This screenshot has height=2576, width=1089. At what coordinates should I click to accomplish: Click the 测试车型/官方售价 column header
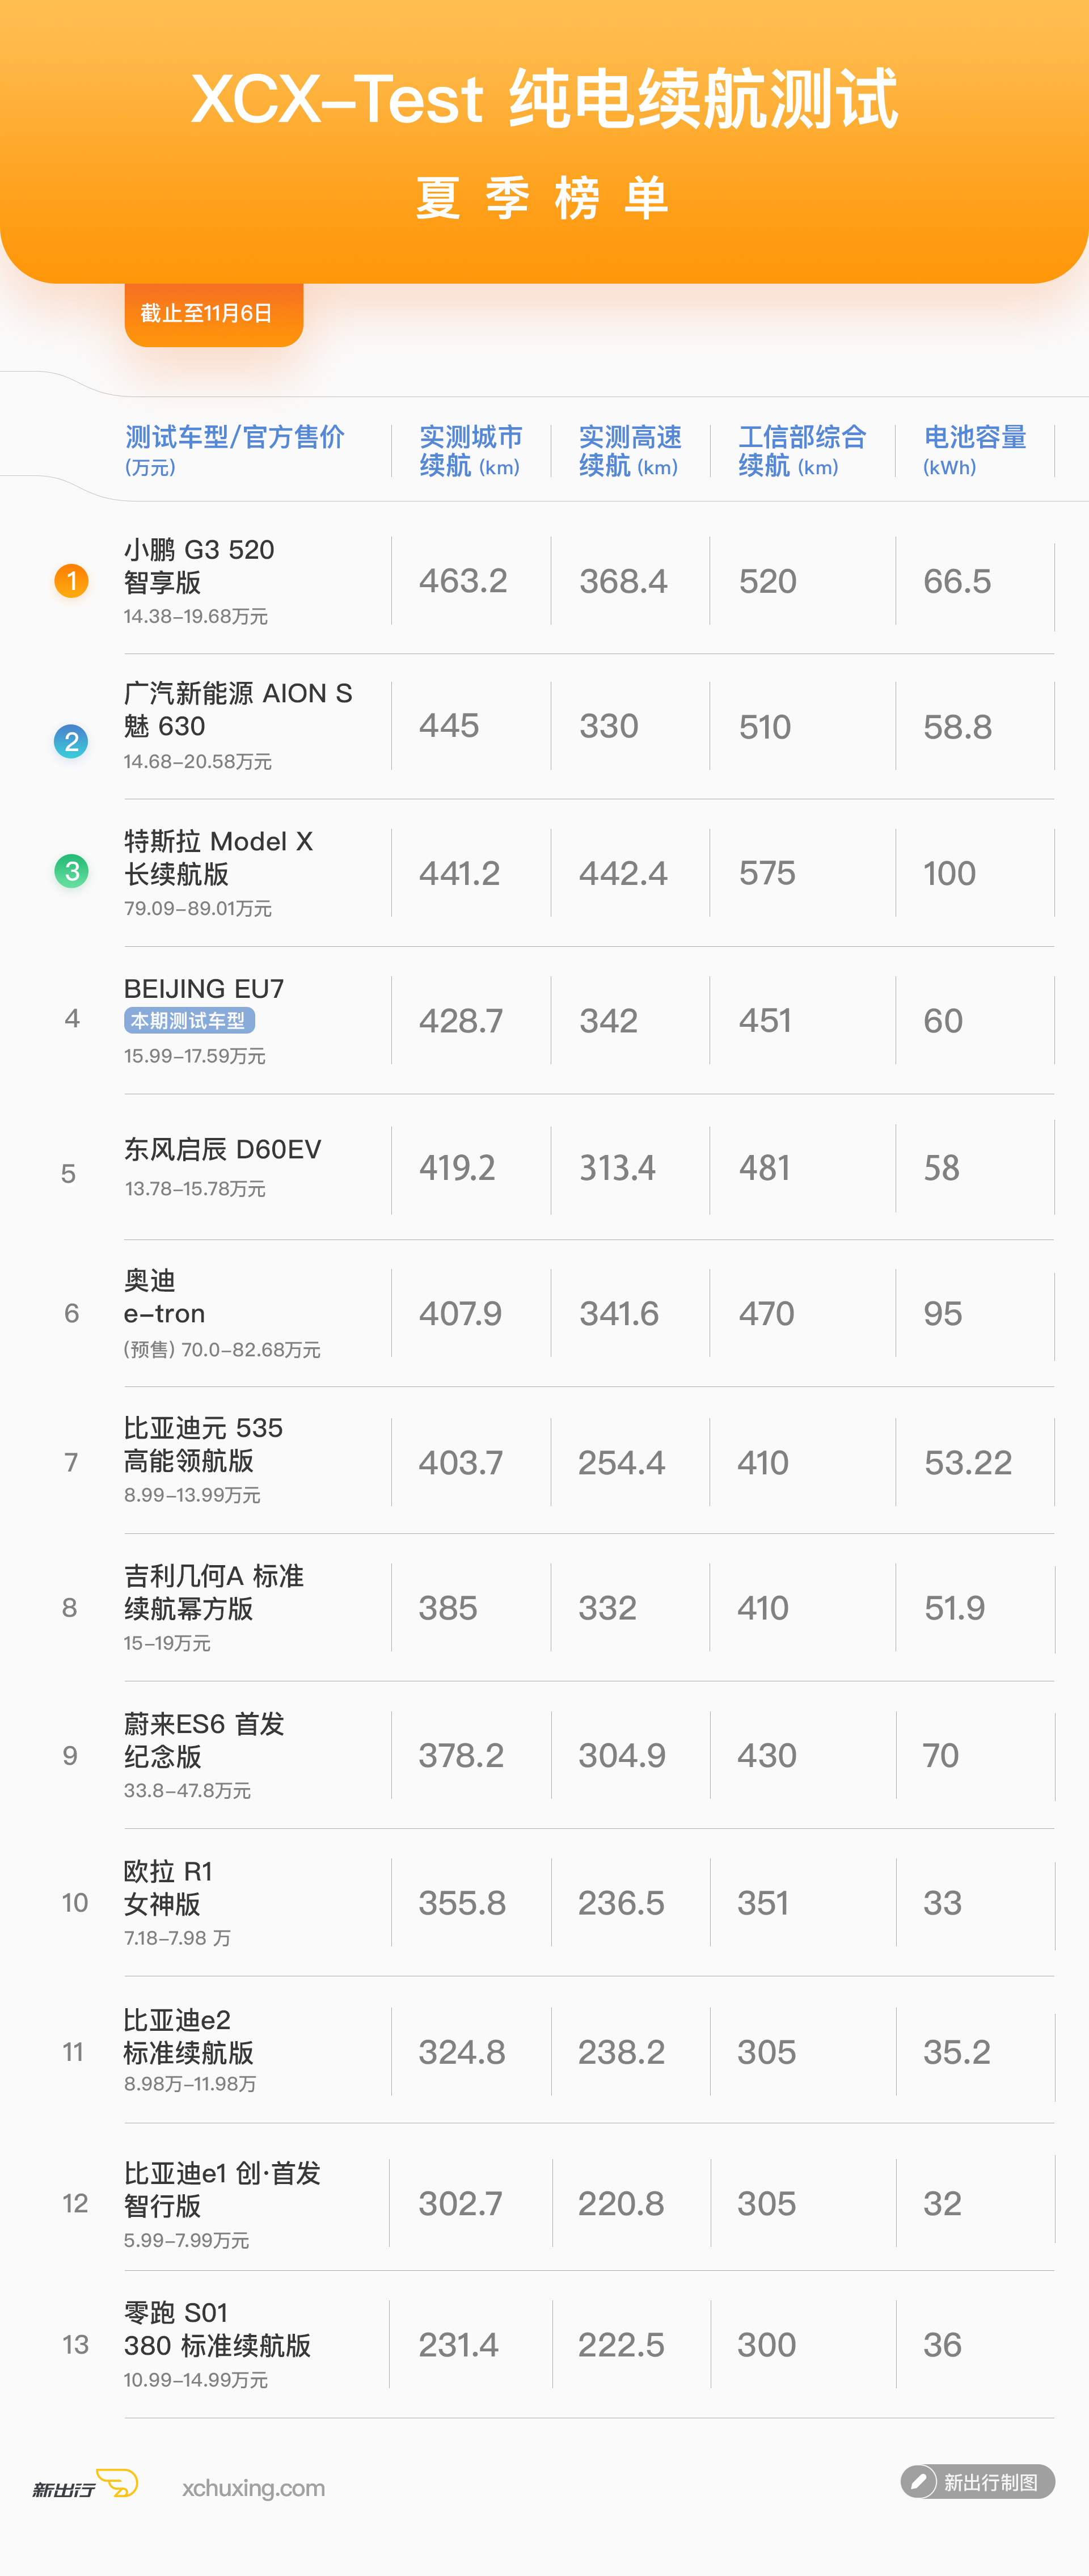[235, 451]
